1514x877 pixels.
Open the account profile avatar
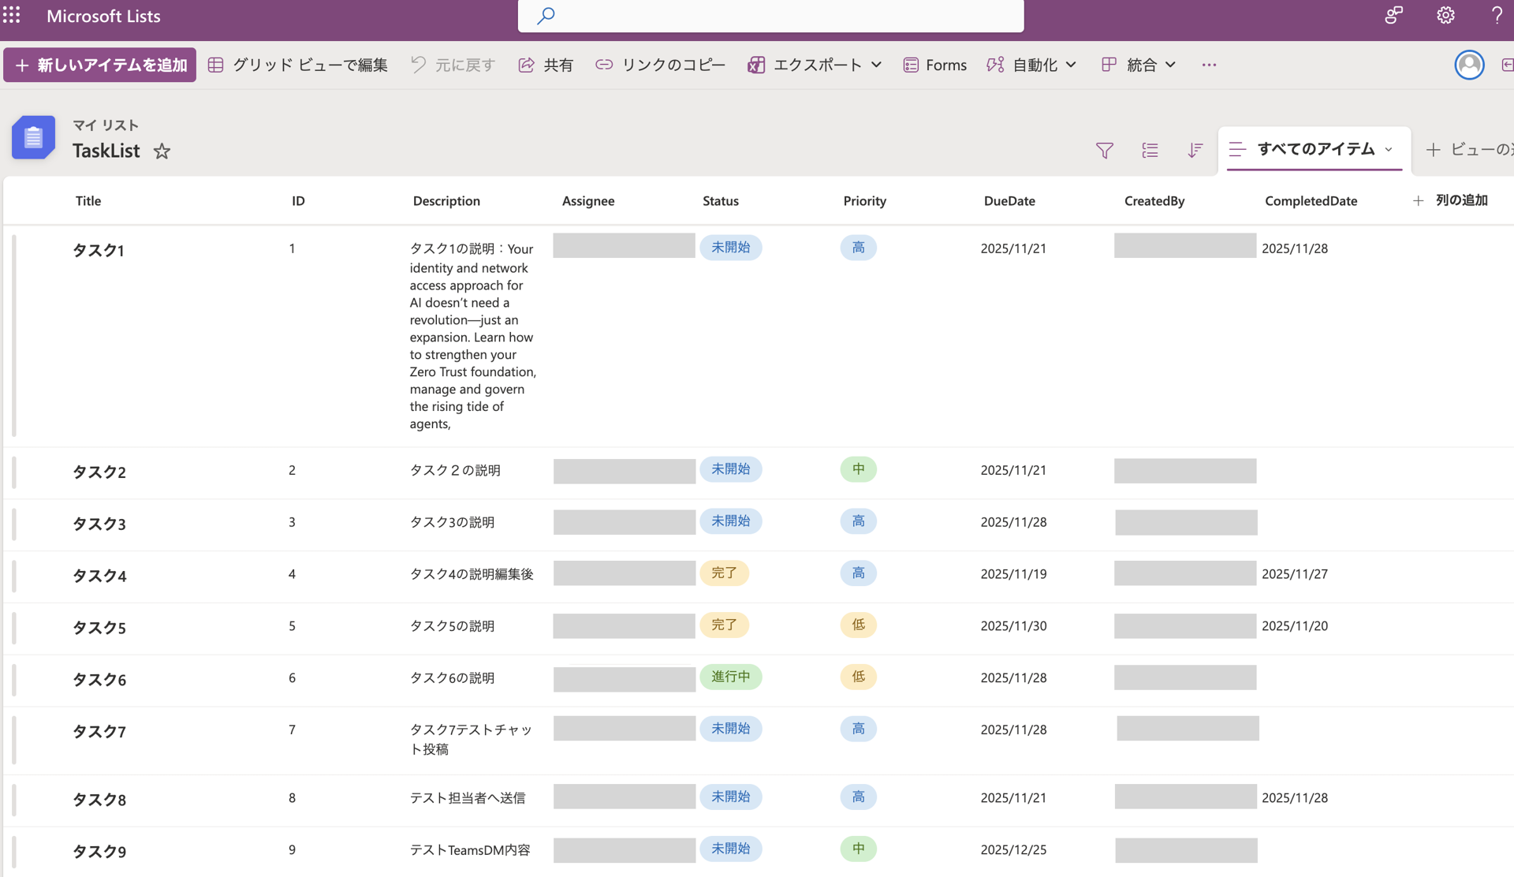(x=1469, y=65)
